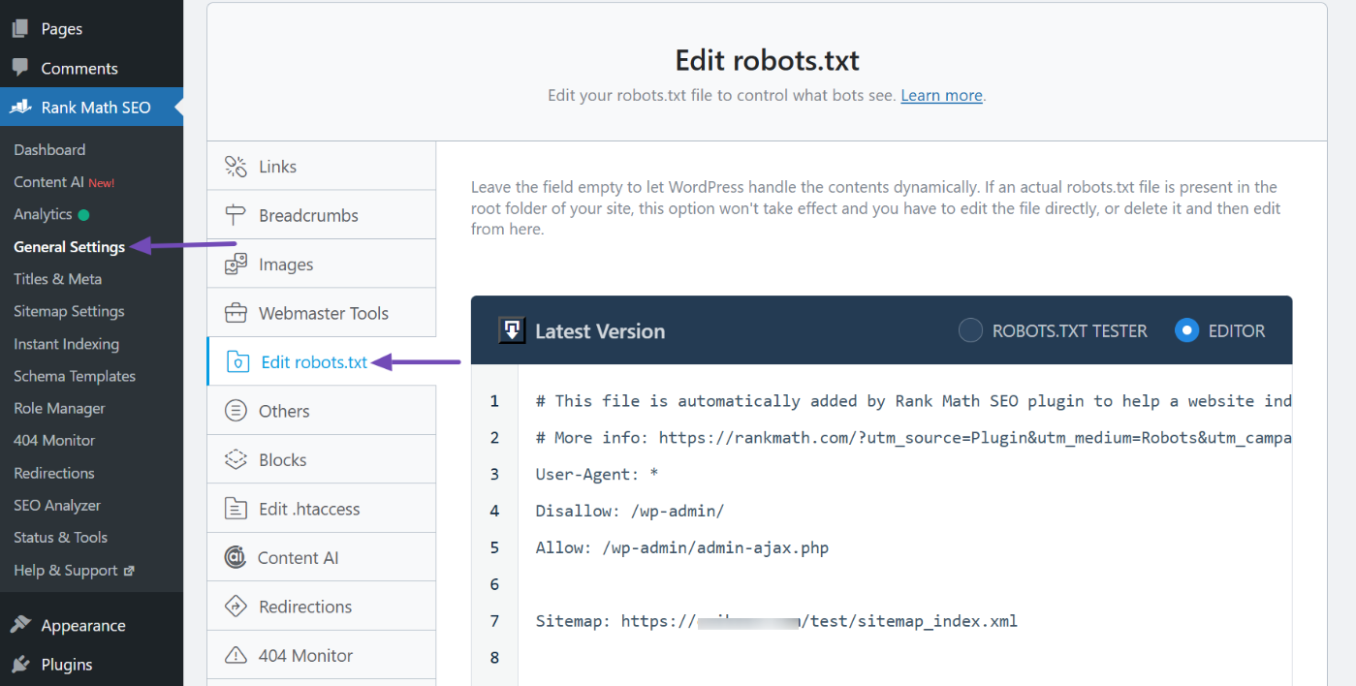Open the Edit .htaccess tab
1356x686 pixels.
[309, 509]
